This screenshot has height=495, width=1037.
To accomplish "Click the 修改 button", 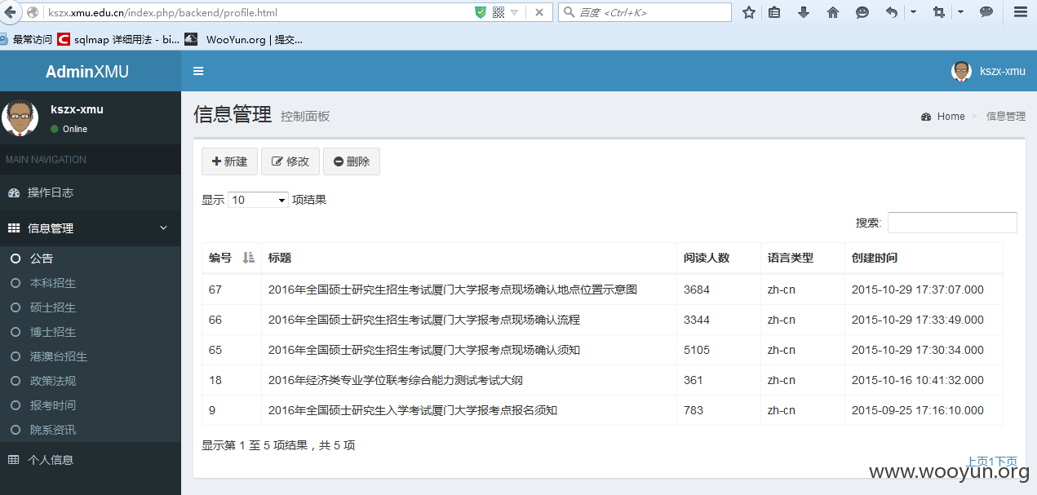I will [x=290, y=161].
